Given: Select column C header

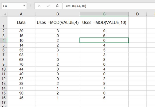Looking at the screenshot, I should point(104,14).
